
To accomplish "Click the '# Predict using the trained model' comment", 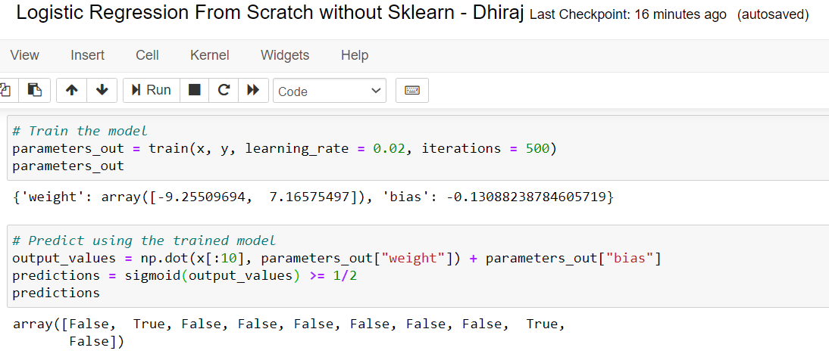I will point(144,241).
